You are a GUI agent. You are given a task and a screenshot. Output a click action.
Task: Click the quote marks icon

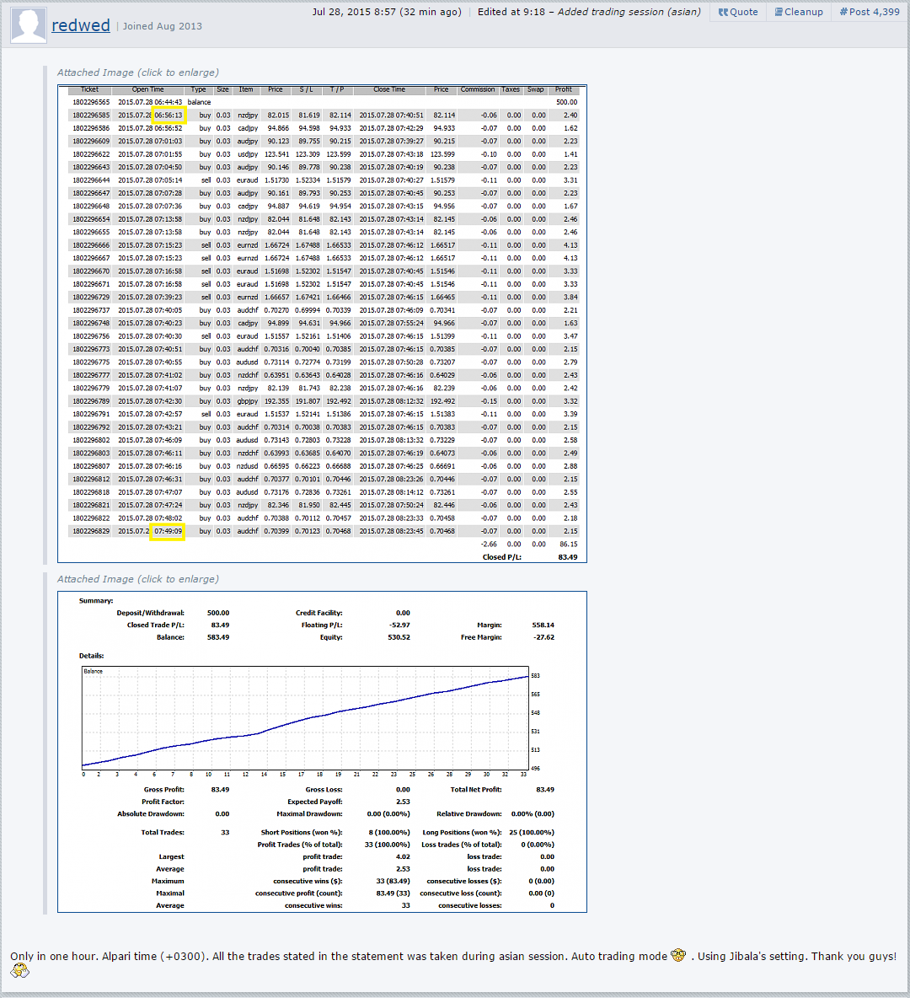tap(723, 12)
